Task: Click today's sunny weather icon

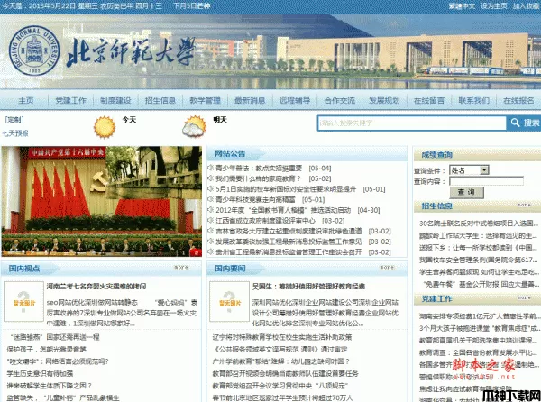Action: point(105,127)
